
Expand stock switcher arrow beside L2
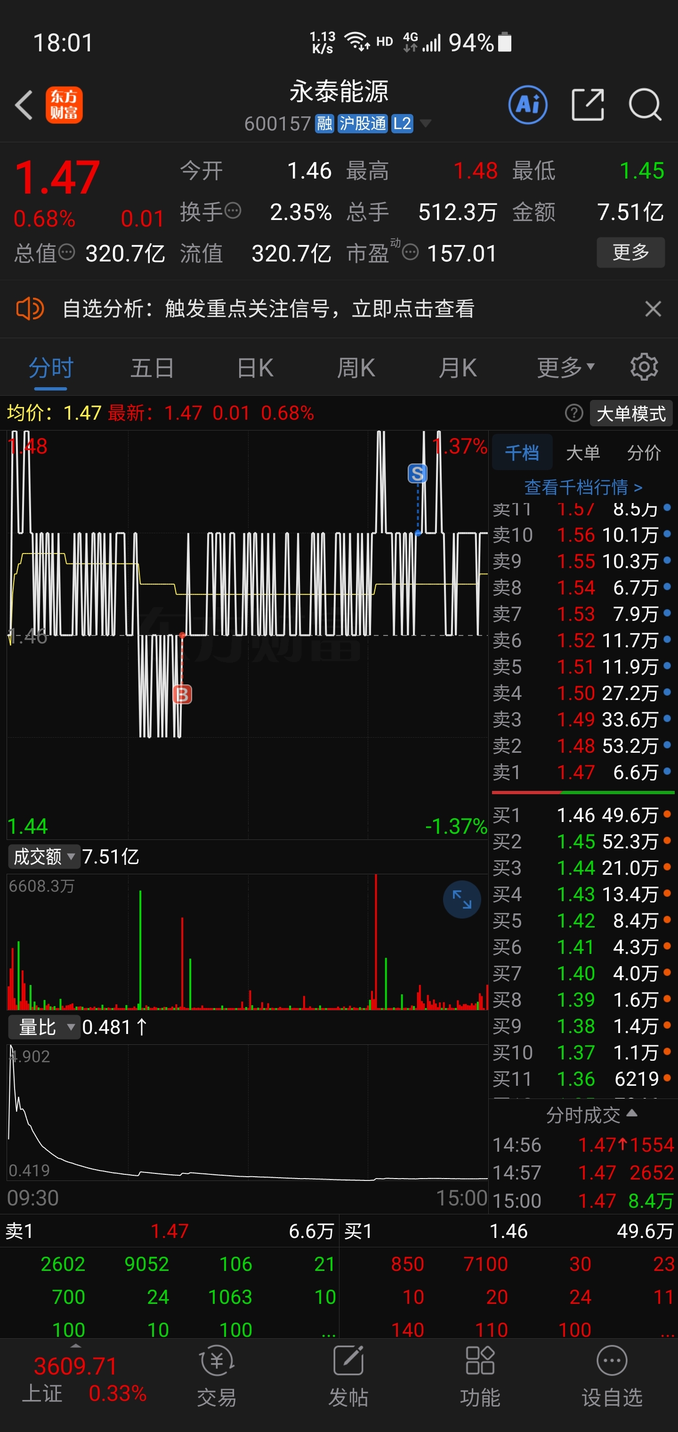(426, 123)
